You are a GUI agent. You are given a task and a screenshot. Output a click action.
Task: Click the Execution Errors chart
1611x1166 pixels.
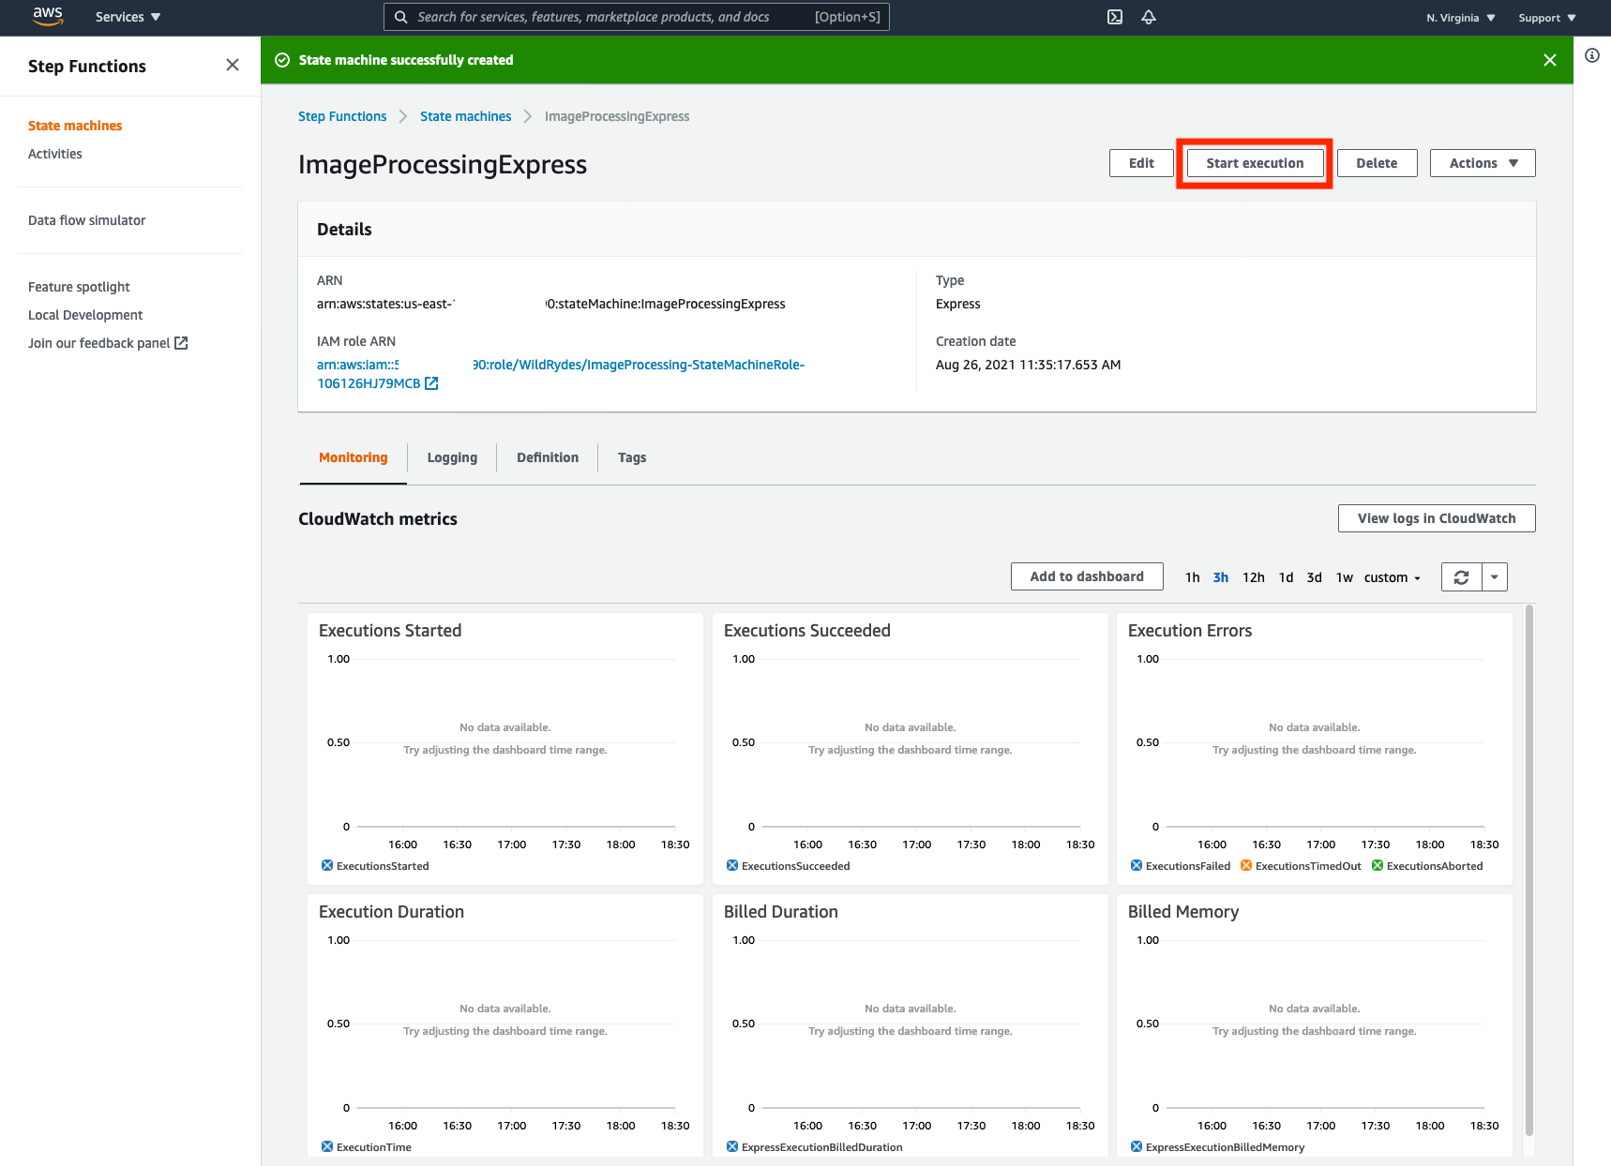point(1315,749)
